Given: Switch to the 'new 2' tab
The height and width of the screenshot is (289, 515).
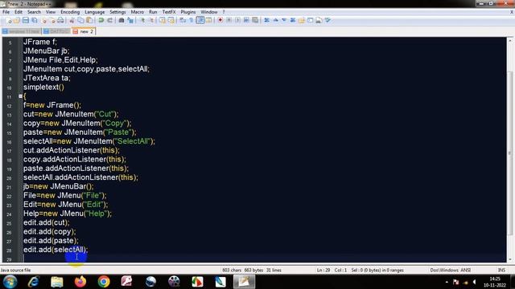Looking at the screenshot, I should pos(84,31).
